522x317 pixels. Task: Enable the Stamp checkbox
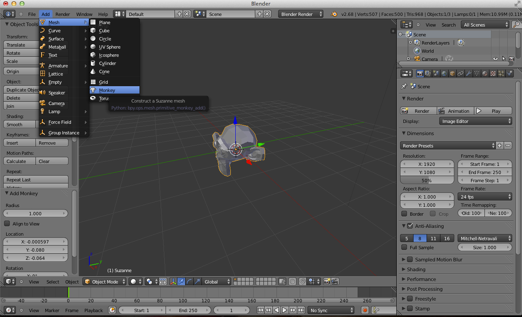tap(410, 308)
